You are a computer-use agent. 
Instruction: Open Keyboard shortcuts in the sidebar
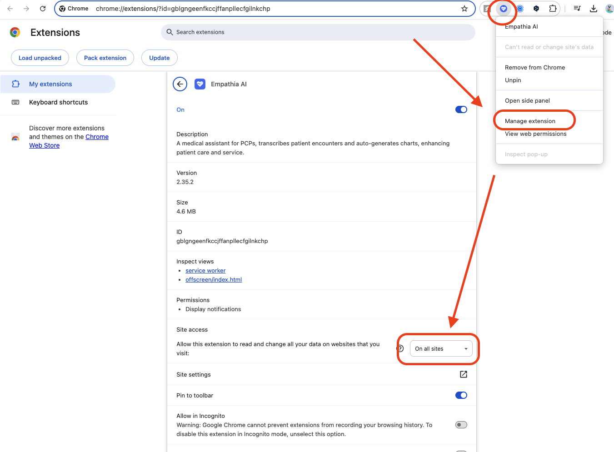click(x=58, y=102)
